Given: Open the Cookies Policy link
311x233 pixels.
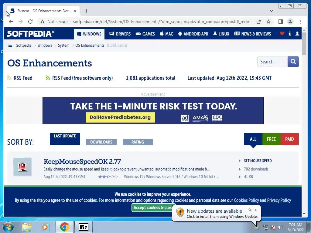Looking at the screenshot, I should [x=246, y=200].
